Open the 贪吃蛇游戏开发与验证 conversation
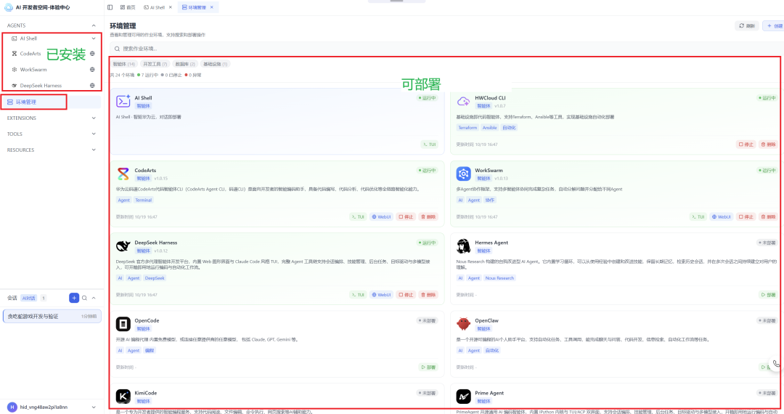Viewport: 784px width, 414px height. click(x=52, y=317)
